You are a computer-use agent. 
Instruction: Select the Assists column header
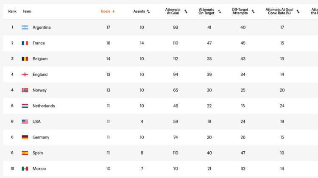139,11
